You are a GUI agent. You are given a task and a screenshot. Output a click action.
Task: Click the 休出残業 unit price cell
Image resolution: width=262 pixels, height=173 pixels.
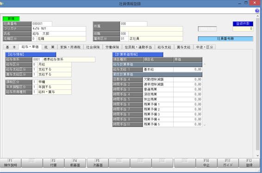click(x=188, y=99)
